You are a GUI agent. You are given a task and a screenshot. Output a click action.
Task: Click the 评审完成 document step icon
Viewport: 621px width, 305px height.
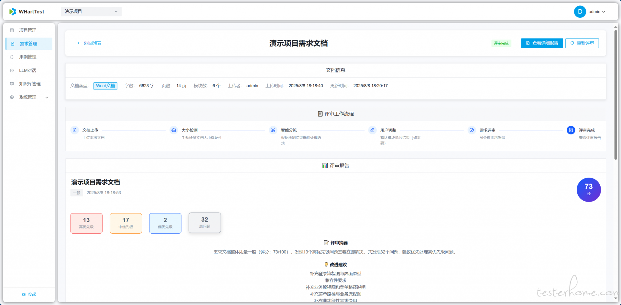[571, 130]
